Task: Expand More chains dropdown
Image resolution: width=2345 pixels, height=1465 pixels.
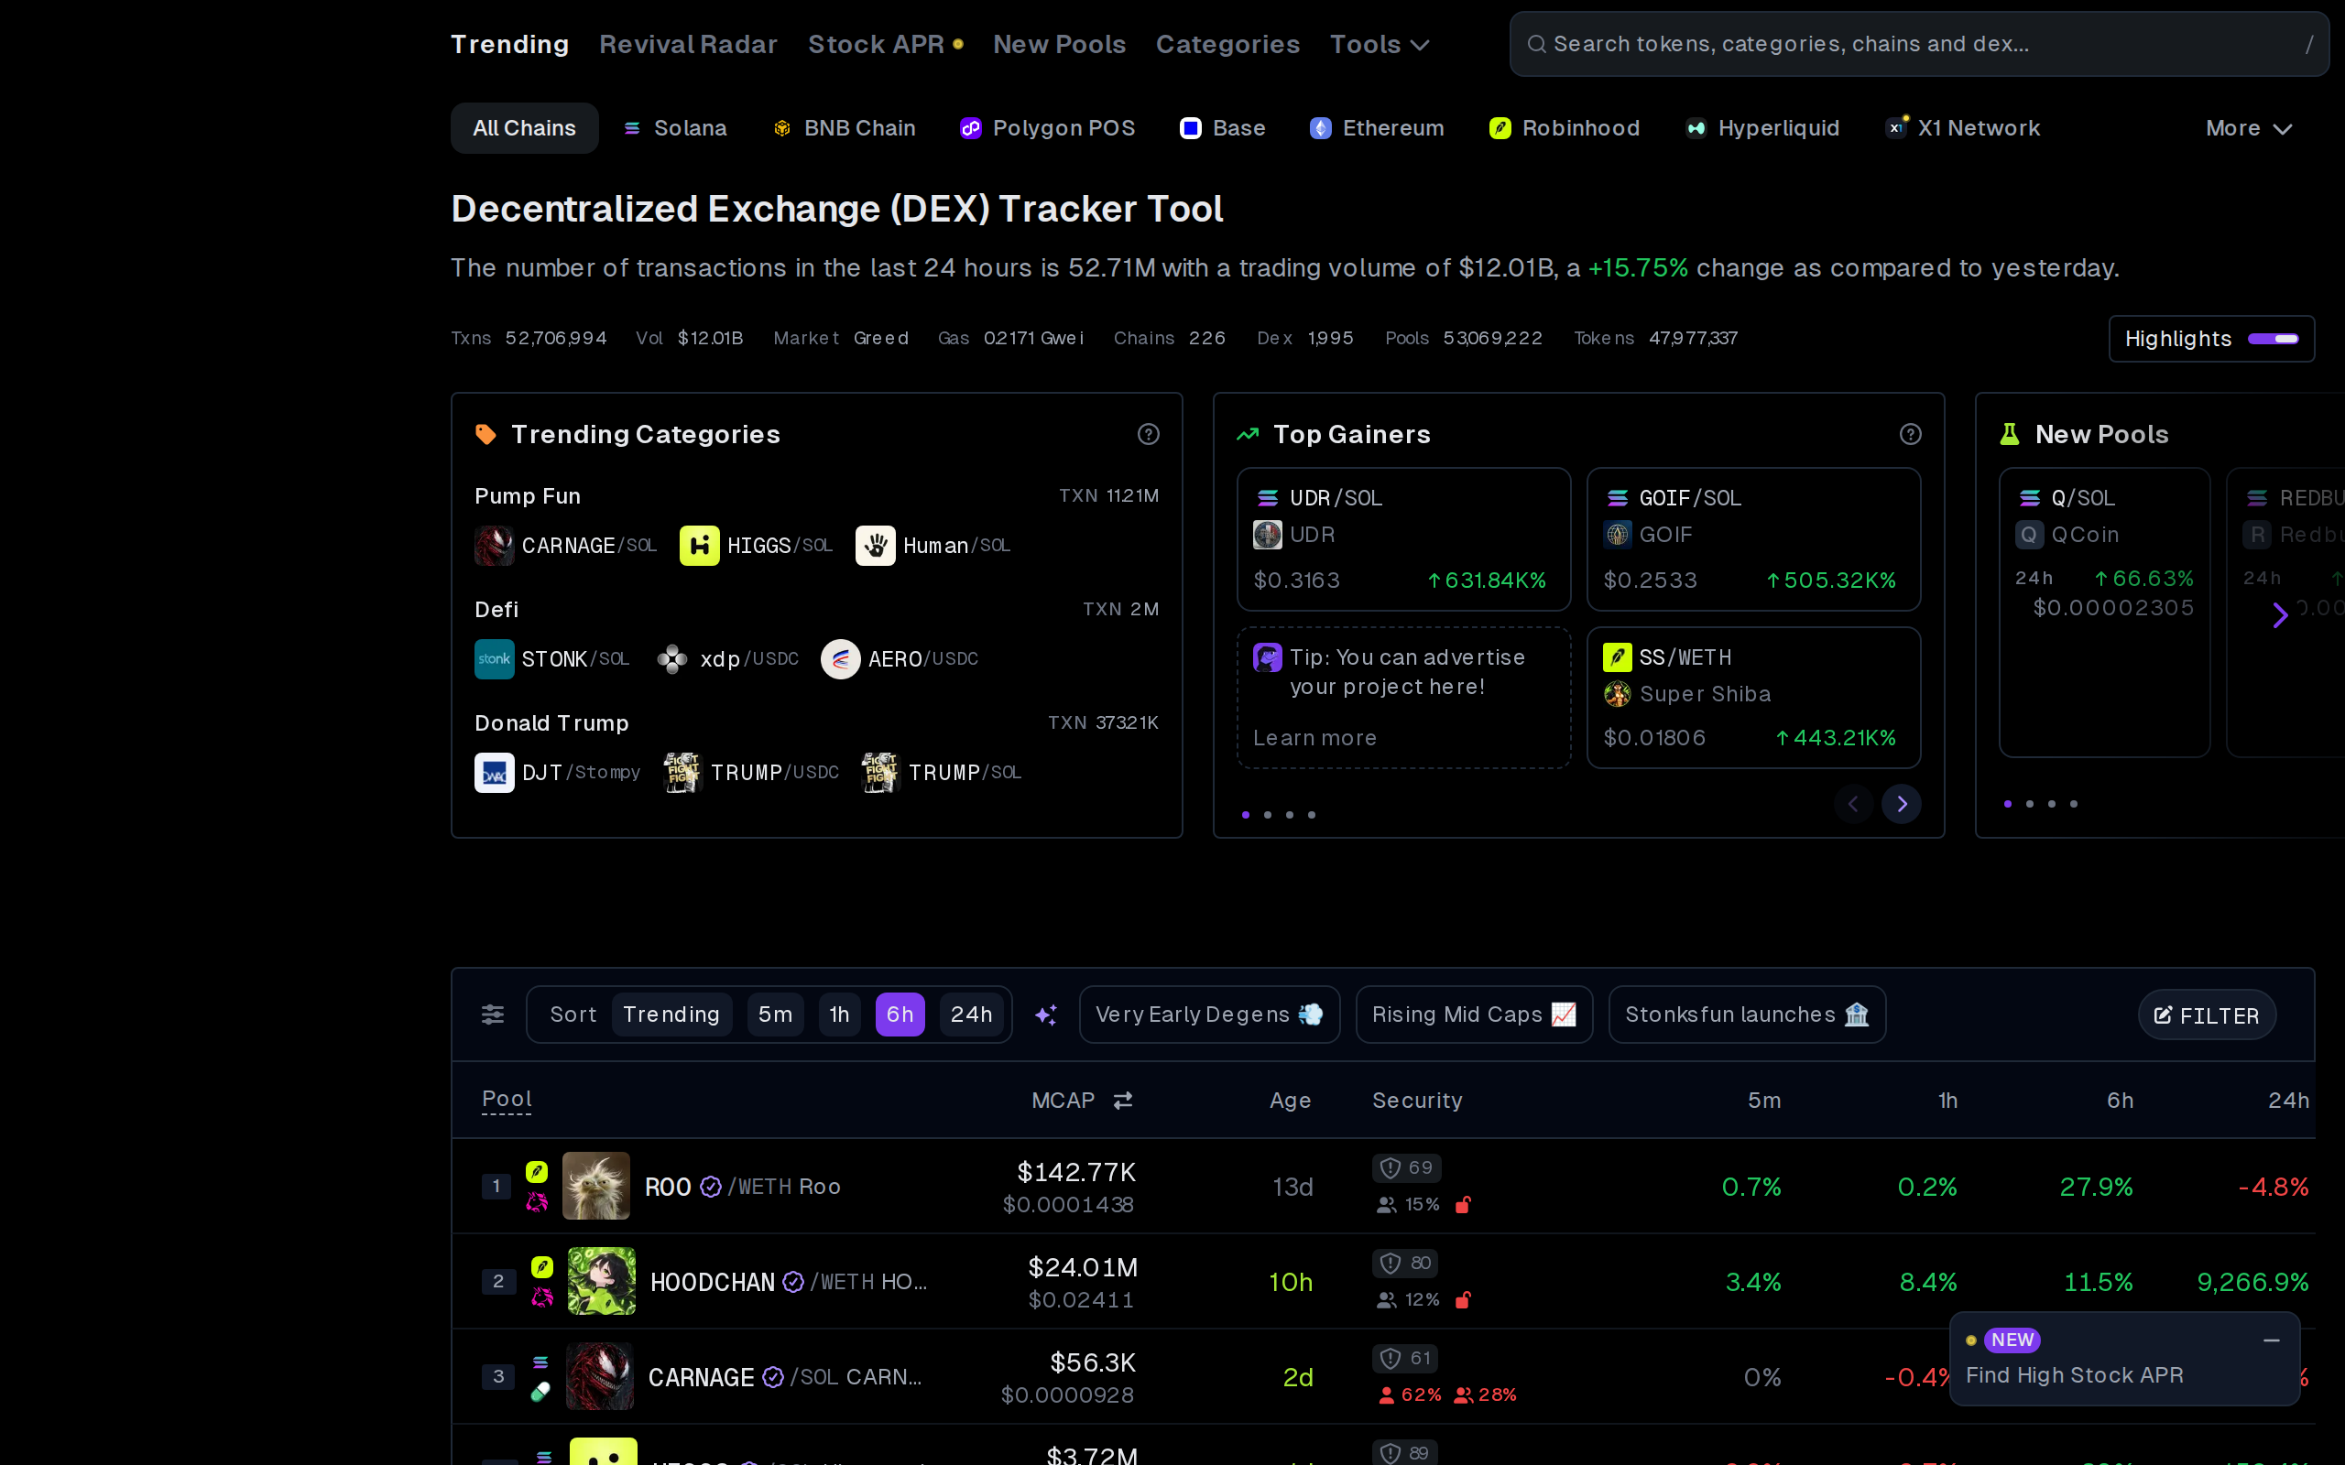Action: (2247, 128)
